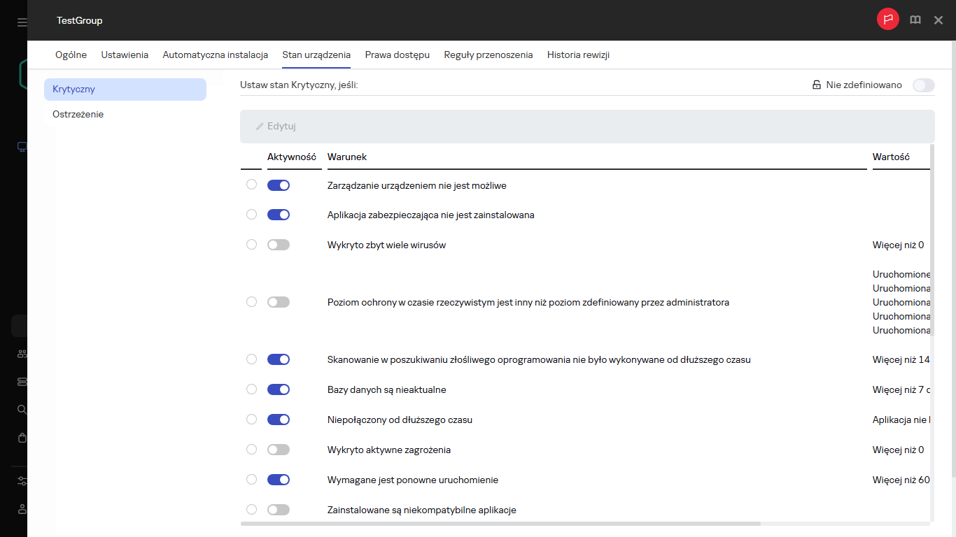Switch to the Prawa dostępu tab
This screenshot has height=537, width=956.
point(397,55)
